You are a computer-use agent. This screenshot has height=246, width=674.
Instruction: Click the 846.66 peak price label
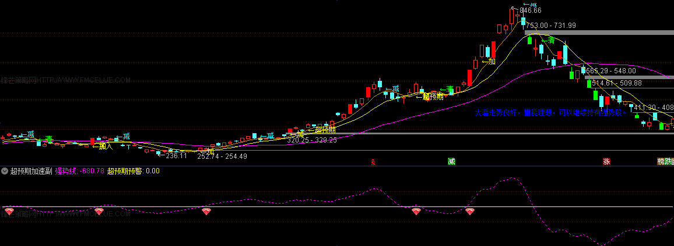(x=530, y=10)
